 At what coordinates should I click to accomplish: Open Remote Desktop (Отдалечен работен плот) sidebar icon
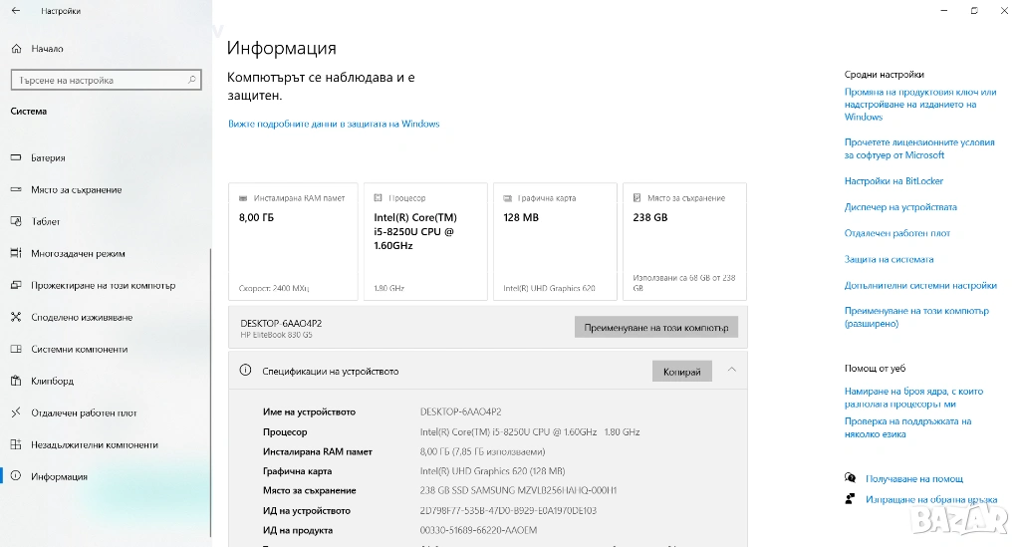pyautogui.click(x=16, y=412)
